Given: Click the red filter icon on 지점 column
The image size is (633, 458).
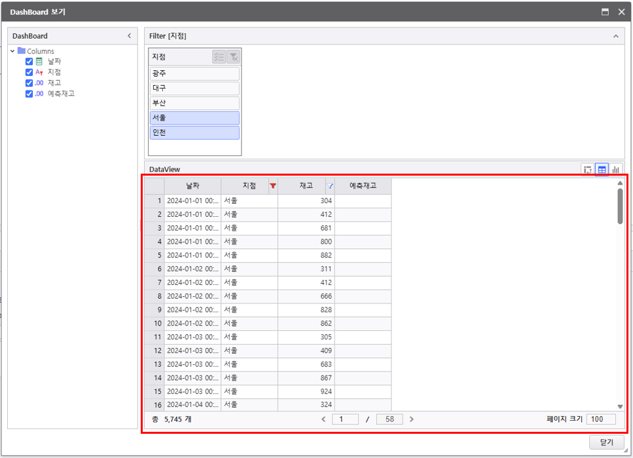Looking at the screenshot, I should click(273, 186).
